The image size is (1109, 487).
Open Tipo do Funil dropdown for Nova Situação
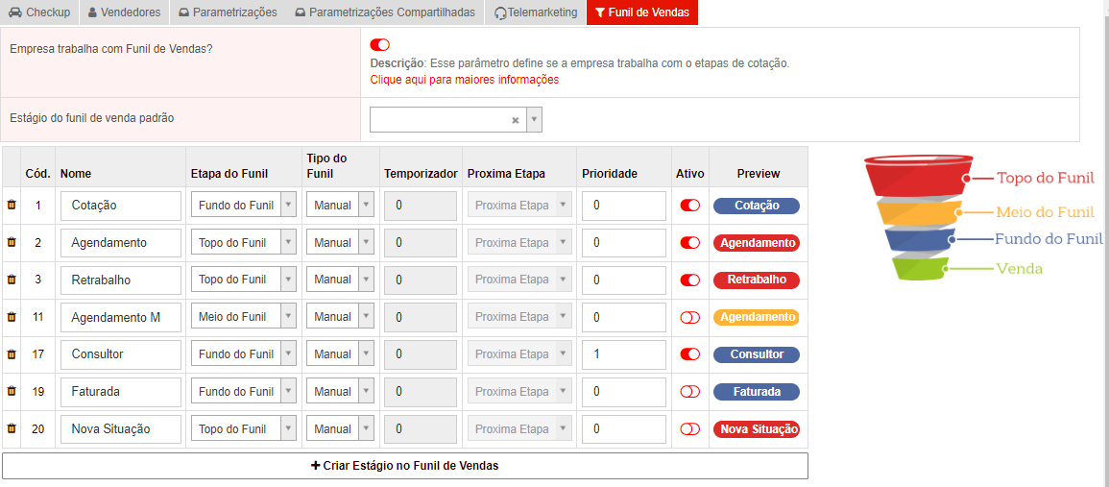click(340, 428)
